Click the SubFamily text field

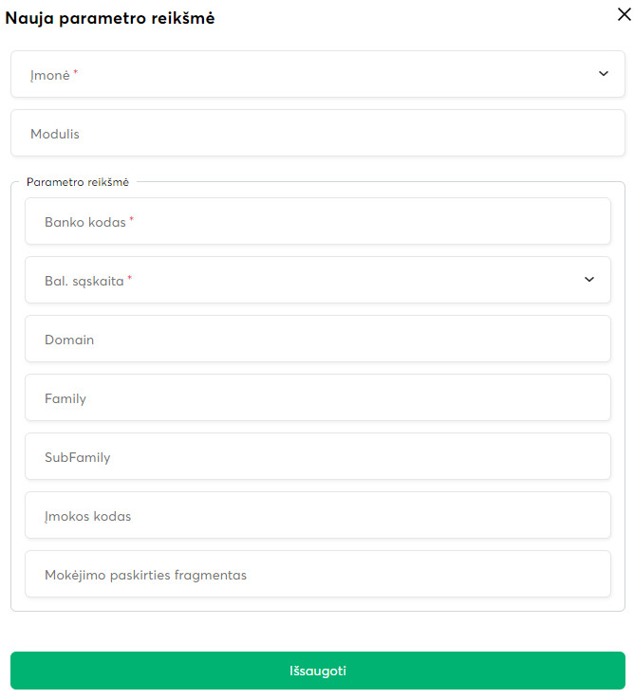(318, 457)
